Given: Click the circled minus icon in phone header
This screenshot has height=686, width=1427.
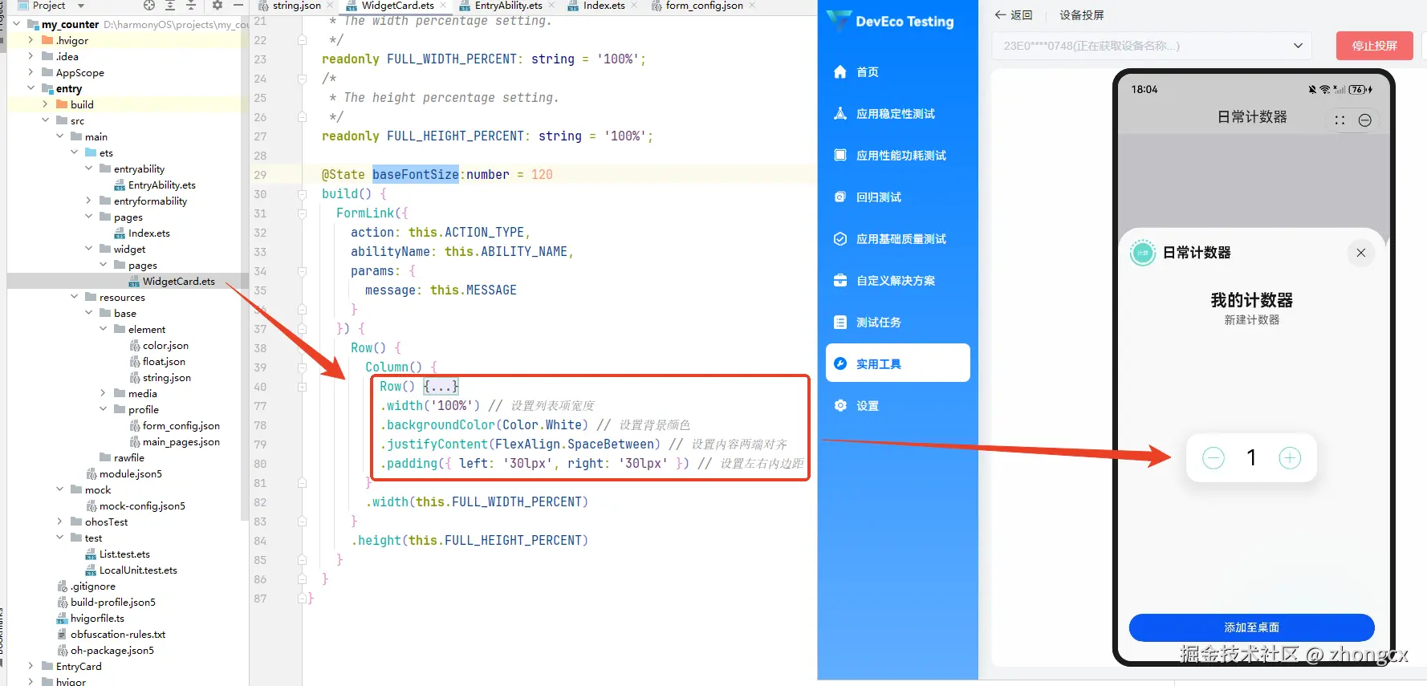Looking at the screenshot, I should point(1364,120).
